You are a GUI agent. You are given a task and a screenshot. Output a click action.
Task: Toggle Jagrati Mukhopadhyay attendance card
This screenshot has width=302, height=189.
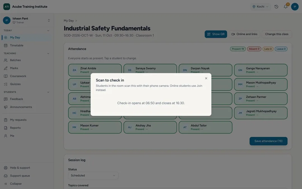point(261,113)
